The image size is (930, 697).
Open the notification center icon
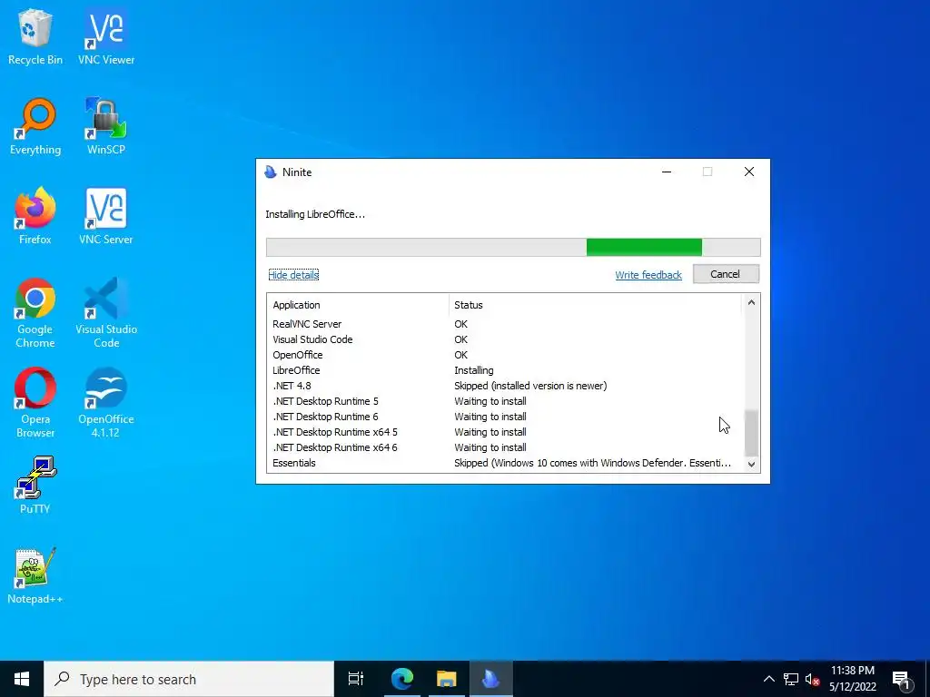(902, 679)
